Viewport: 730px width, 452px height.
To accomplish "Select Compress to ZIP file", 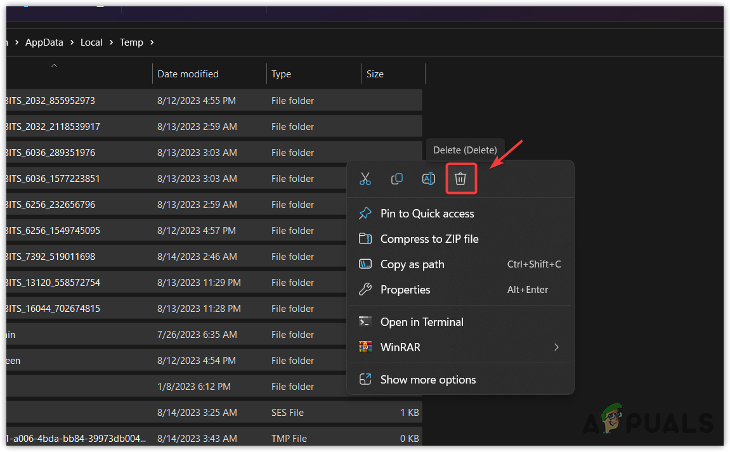I will pos(460,239).
